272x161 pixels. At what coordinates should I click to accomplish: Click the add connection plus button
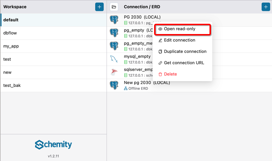pyautogui.click(x=266, y=7)
